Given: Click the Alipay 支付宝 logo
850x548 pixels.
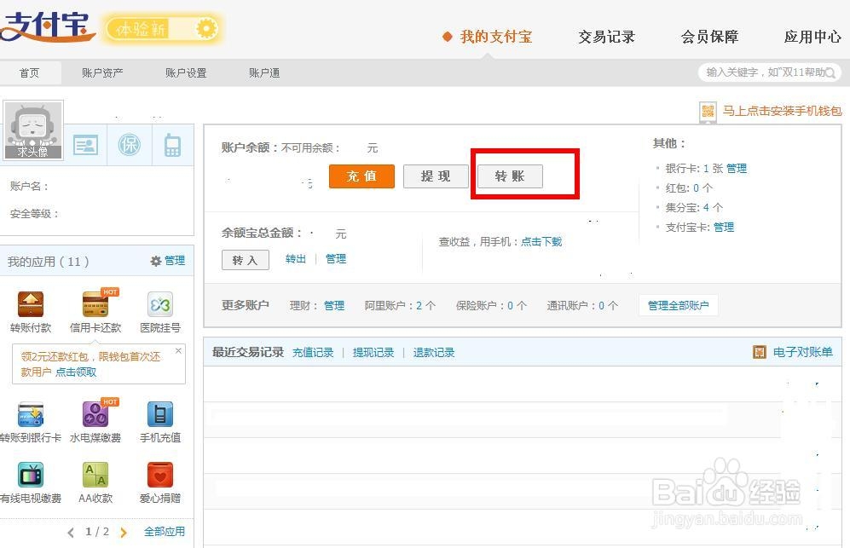Looking at the screenshot, I should coord(48,27).
